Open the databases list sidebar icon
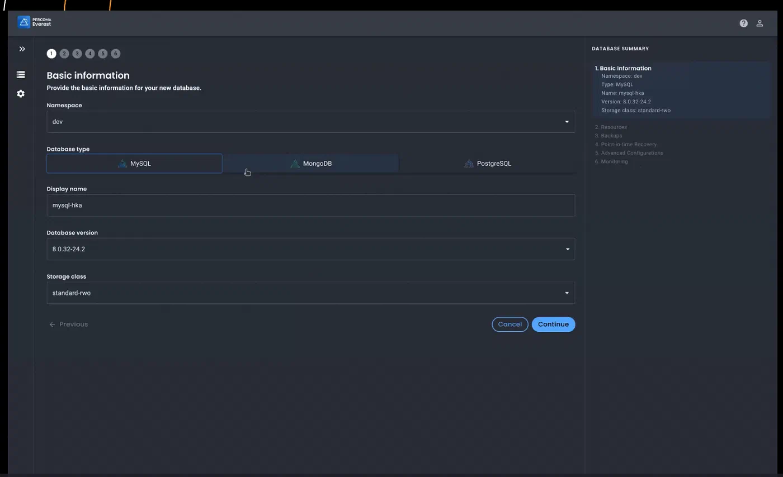The image size is (783, 477). (21, 74)
